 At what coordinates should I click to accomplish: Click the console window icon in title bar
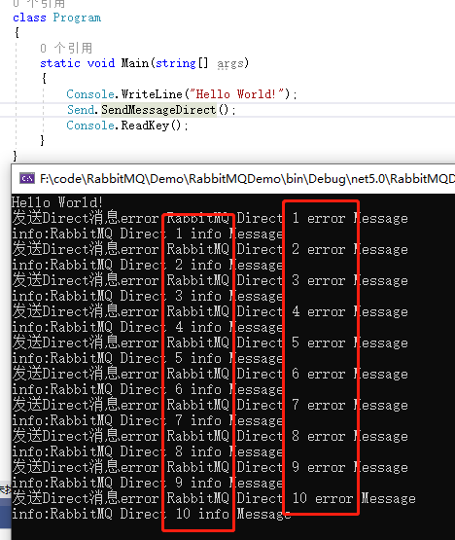click(x=27, y=178)
